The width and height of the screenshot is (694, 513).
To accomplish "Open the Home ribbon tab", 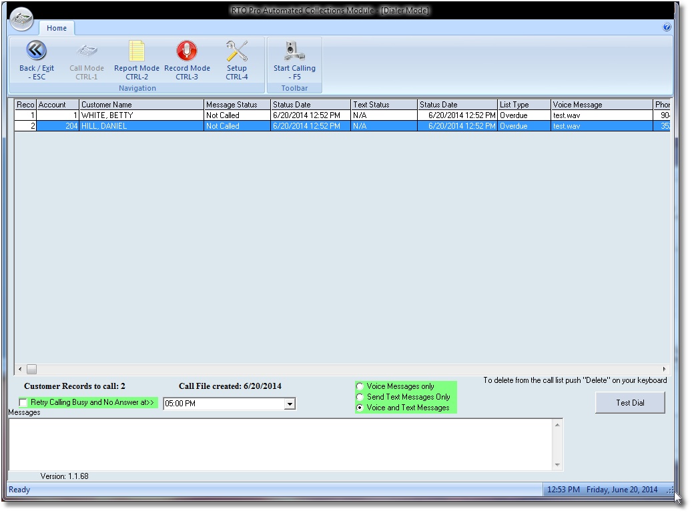I will click(57, 28).
